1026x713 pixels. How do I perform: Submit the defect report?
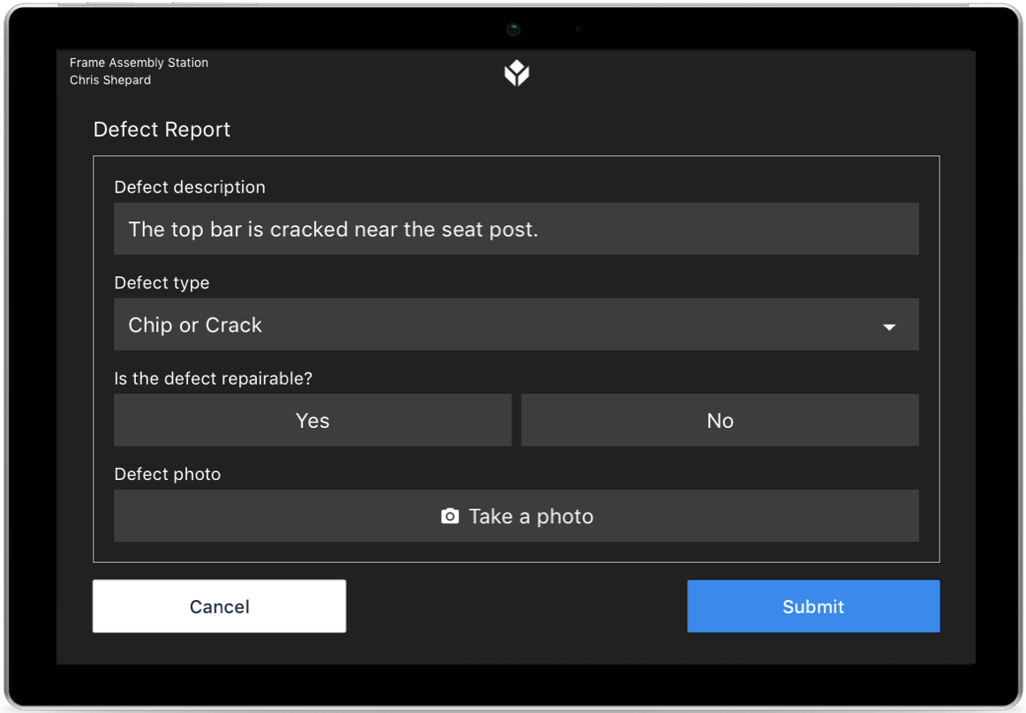[x=813, y=606]
